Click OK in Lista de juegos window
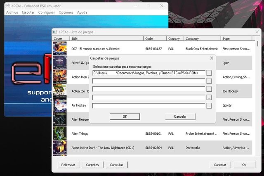The width and height of the screenshot is (264, 176). tap(244, 165)
